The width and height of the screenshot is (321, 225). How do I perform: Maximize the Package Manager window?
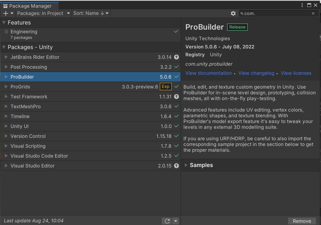coord(309,5)
